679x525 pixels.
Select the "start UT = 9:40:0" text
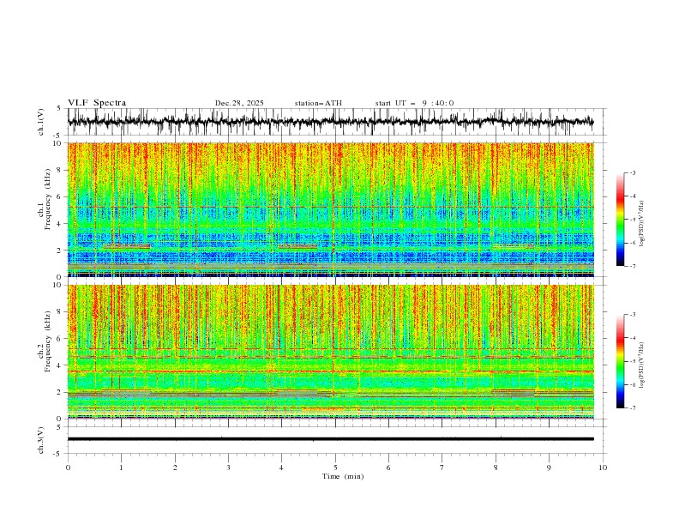pos(414,103)
